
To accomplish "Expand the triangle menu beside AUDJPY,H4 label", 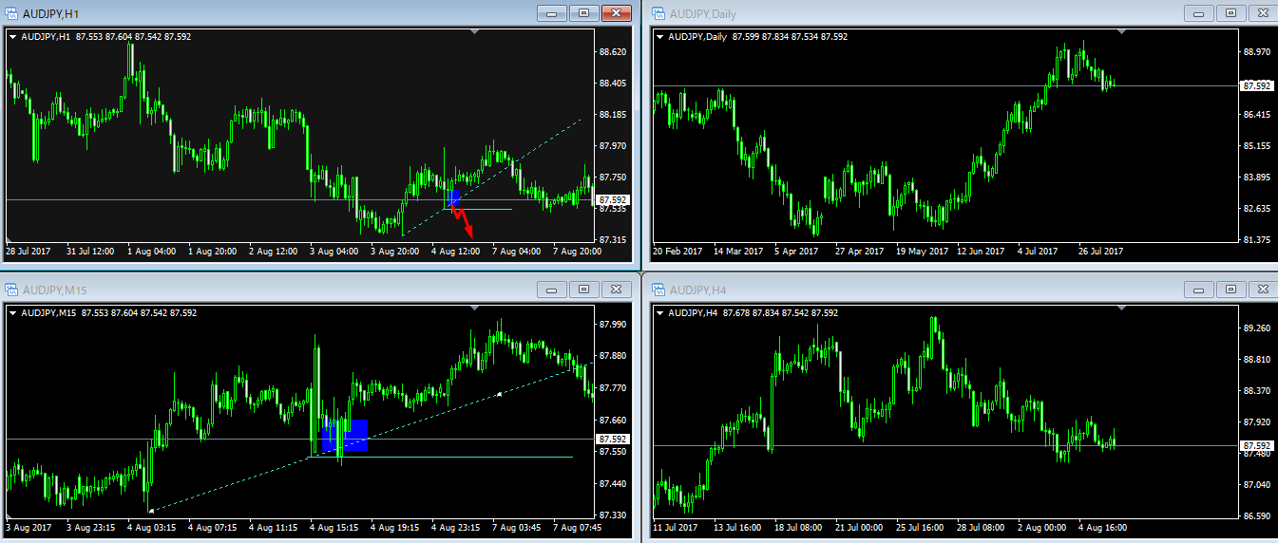I will pos(660,313).
